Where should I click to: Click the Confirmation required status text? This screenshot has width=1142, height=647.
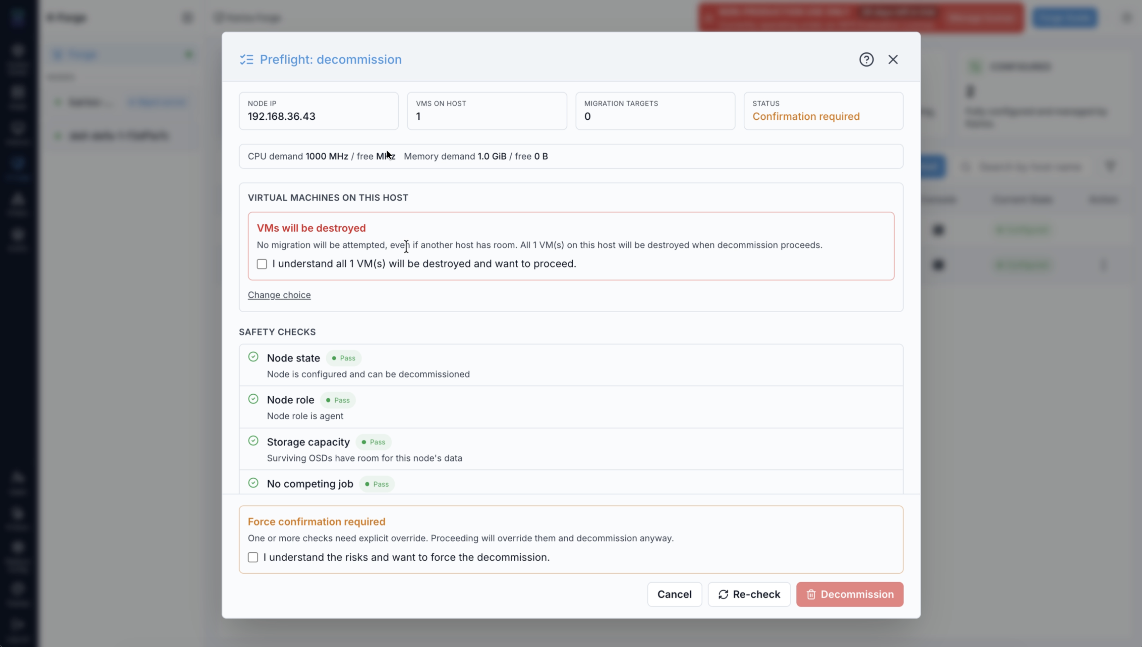pos(806,116)
